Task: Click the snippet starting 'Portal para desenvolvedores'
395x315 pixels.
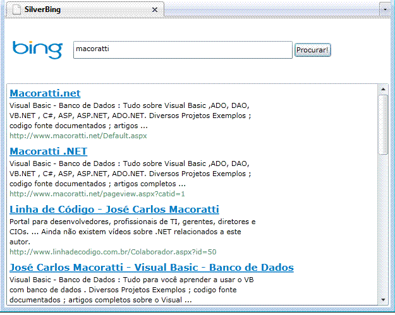Action: pyautogui.click(x=133, y=232)
